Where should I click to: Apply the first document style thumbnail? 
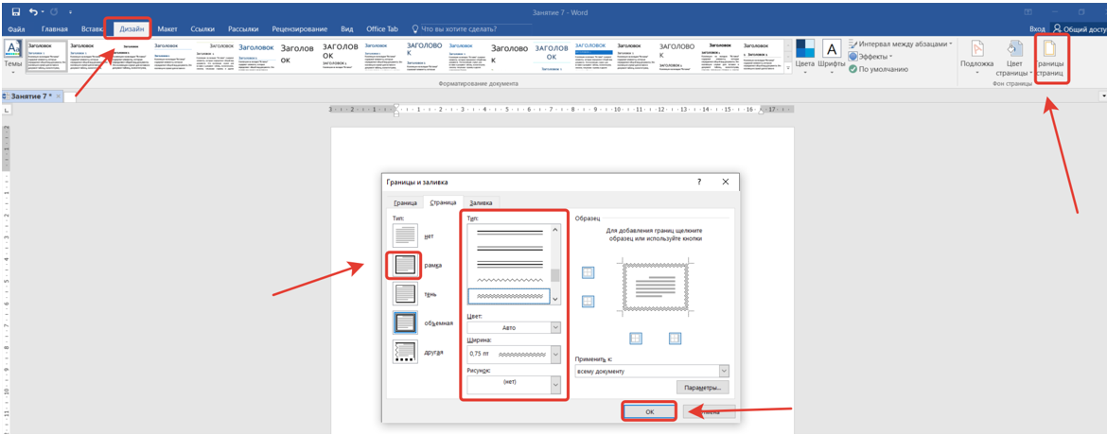click(x=46, y=57)
